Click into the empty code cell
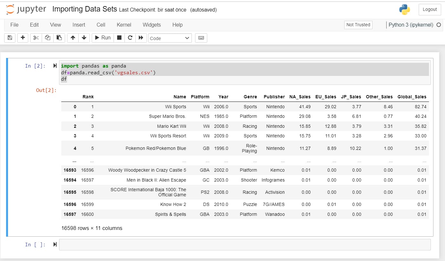Screen dimensions: 445x261 coord(245,244)
